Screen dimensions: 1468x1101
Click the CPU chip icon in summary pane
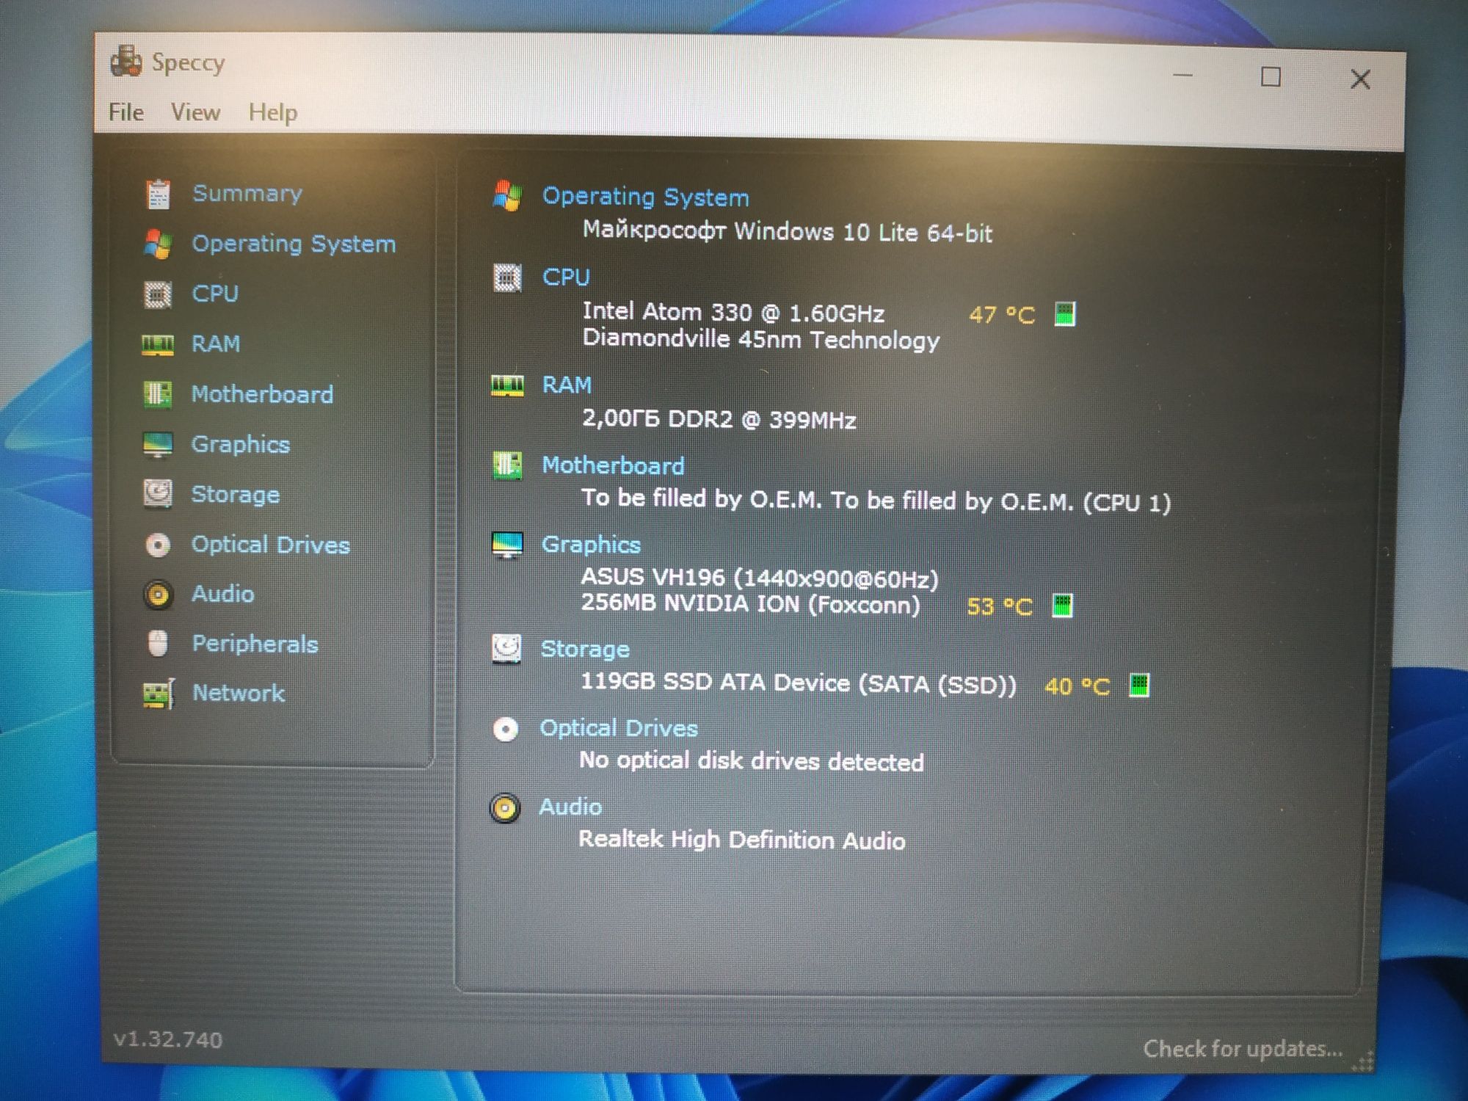point(507,278)
